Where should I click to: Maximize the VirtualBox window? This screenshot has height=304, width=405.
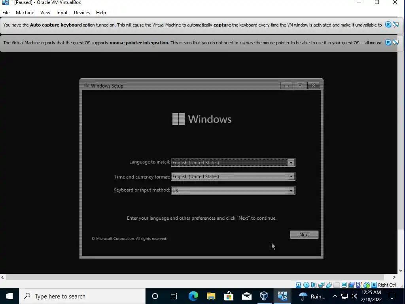(377, 3)
